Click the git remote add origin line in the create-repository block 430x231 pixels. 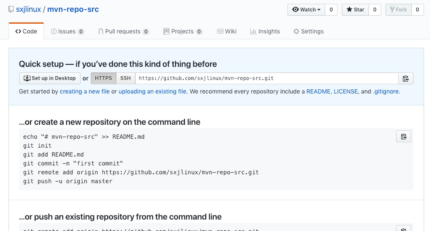(141, 173)
